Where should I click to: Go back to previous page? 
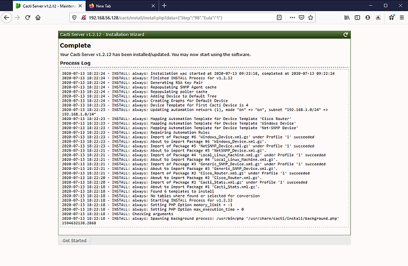click(6, 18)
